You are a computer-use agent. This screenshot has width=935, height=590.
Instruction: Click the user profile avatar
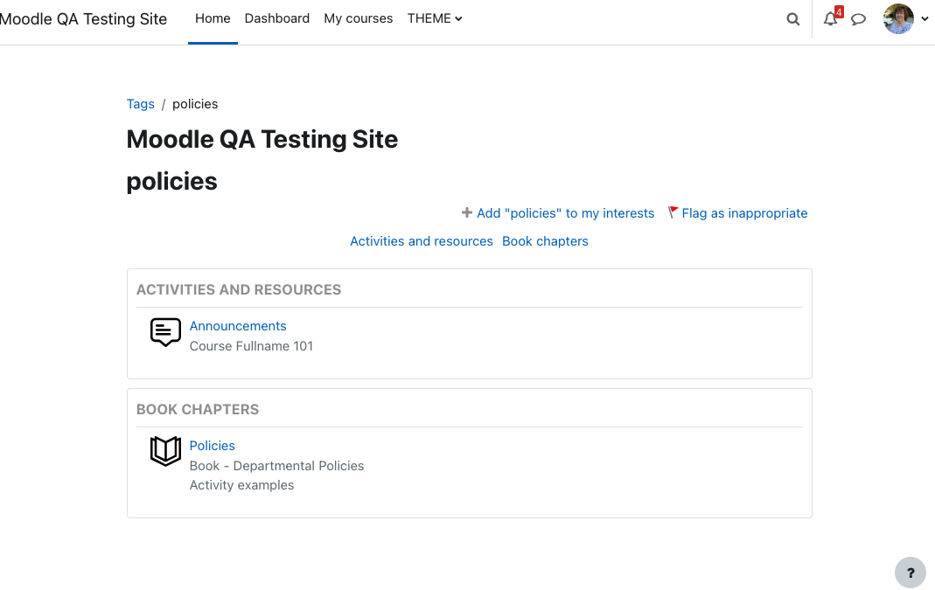click(898, 19)
